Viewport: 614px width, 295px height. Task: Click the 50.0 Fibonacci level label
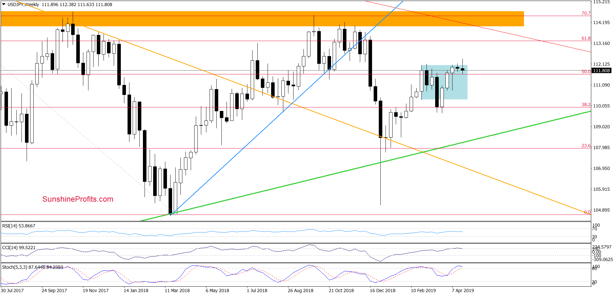(586, 72)
